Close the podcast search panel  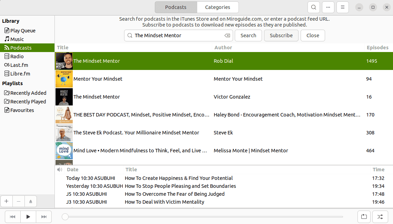tap(313, 35)
